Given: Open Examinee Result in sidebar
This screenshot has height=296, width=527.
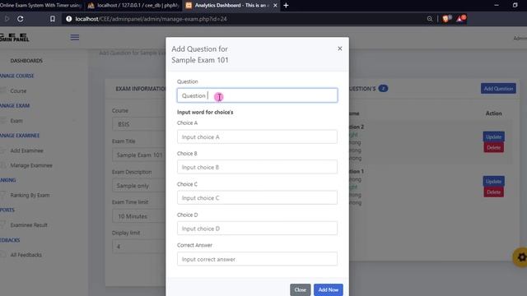Looking at the screenshot, I should [x=29, y=225].
